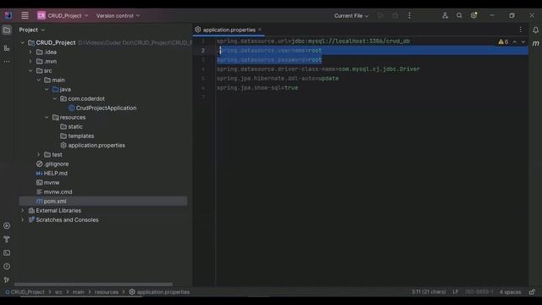This screenshot has height=305, width=542.
Task: Expand Scratches and Consoles node
Action: [23, 219]
